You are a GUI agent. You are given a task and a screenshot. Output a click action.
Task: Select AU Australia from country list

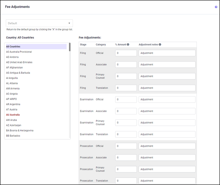pyautogui.click(x=13, y=115)
